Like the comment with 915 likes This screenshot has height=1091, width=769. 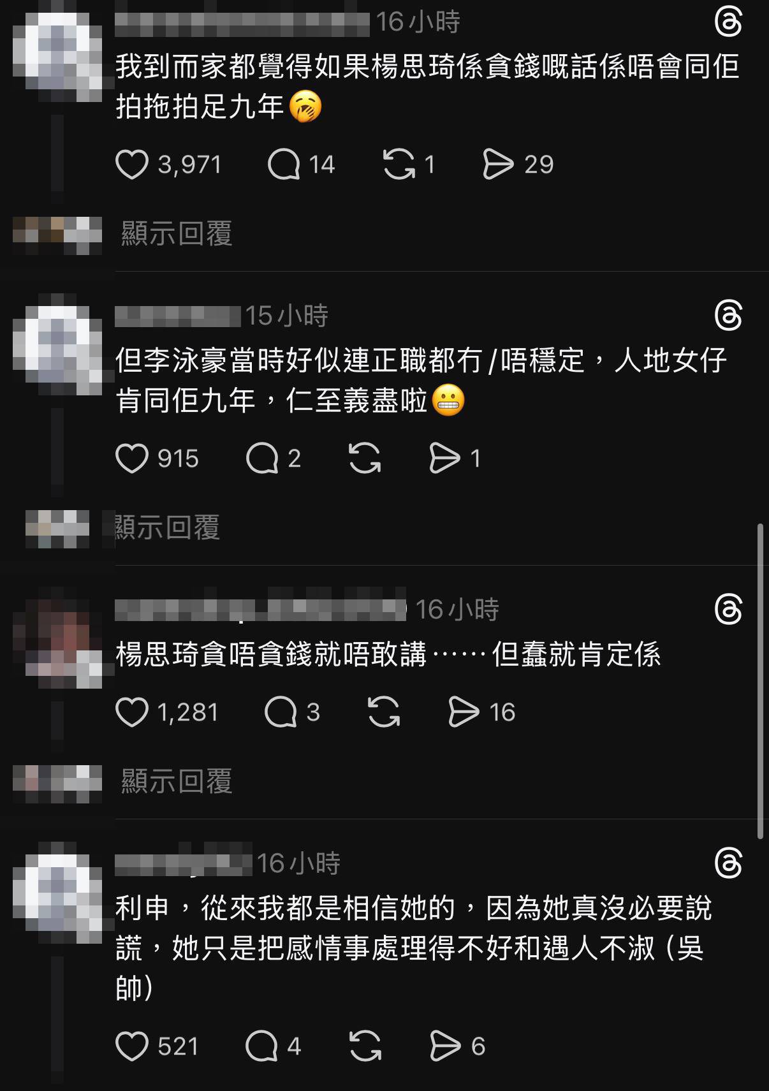tap(132, 458)
